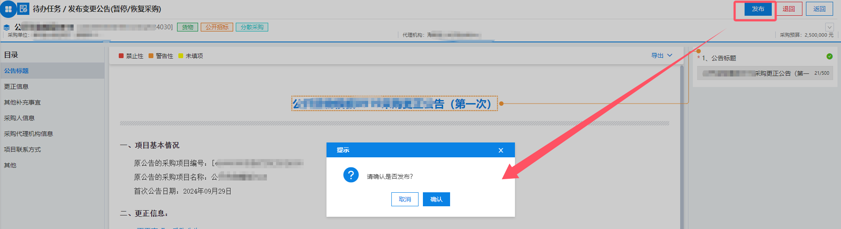Screen dimensions: 841x229
Task: Click the layered project icon
Action: [x=7, y=27]
